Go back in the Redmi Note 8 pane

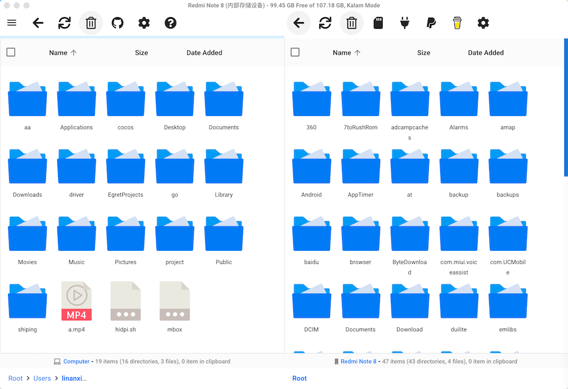pos(299,23)
